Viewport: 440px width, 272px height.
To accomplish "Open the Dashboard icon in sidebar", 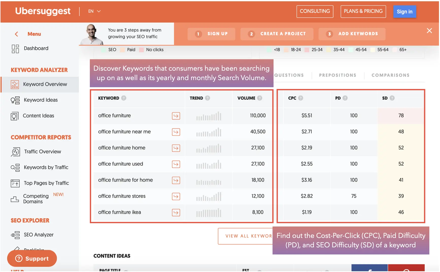I will (x=15, y=49).
